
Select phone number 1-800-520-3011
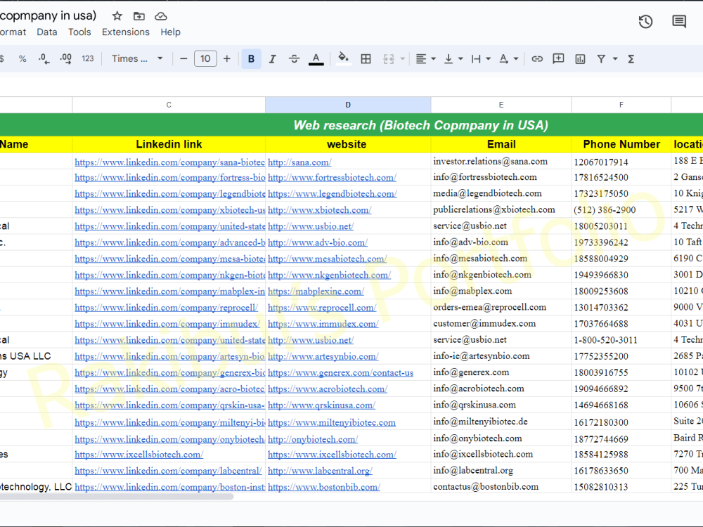pyautogui.click(x=621, y=339)
